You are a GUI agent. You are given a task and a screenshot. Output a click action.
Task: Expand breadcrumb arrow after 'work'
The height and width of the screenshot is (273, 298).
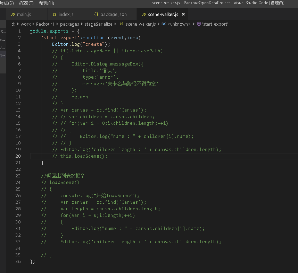coord(33,24)
